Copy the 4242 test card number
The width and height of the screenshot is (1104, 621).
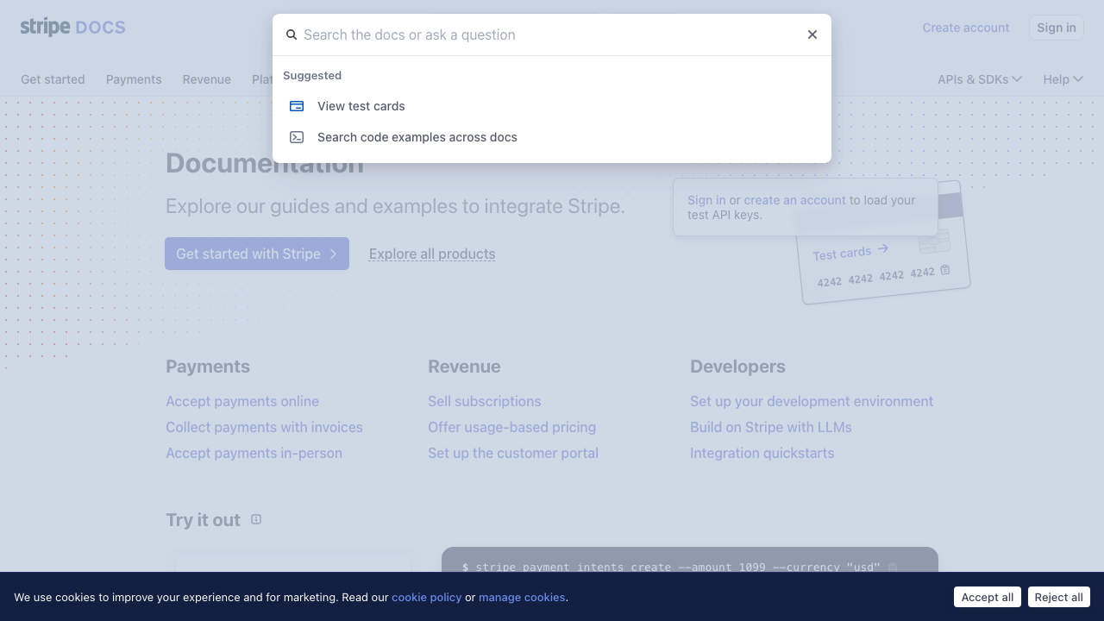click(945, 270)
